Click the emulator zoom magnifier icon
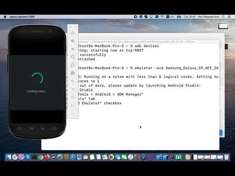Screen dimensions: 235x176 coord(72,81)
